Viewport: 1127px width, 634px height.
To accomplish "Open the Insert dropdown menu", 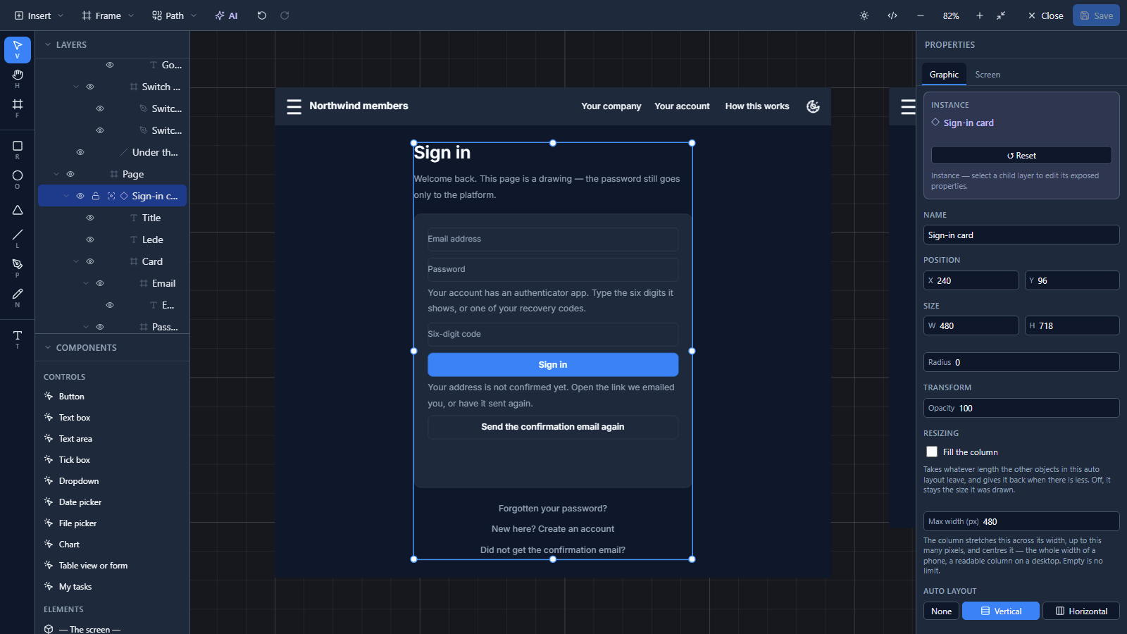I will (x=39, y=15).
